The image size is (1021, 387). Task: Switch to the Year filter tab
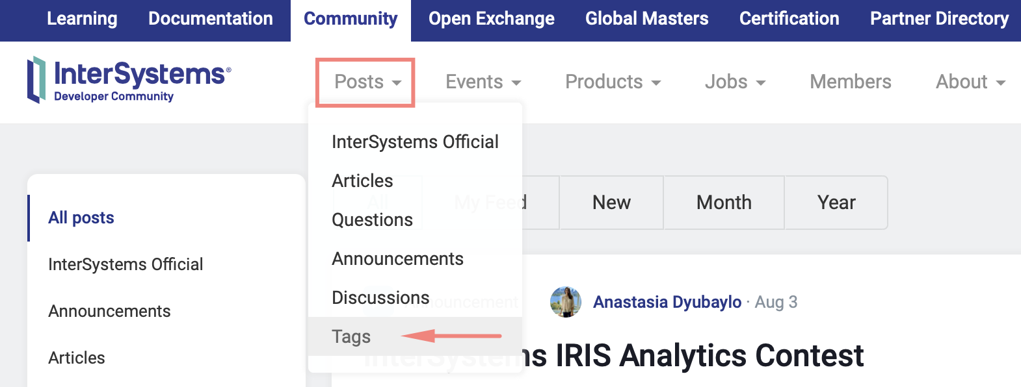[x=836, y=203]
